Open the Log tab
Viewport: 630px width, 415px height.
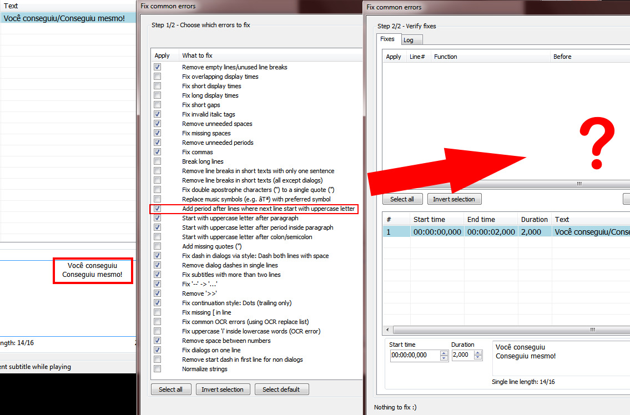click(411, 40)
